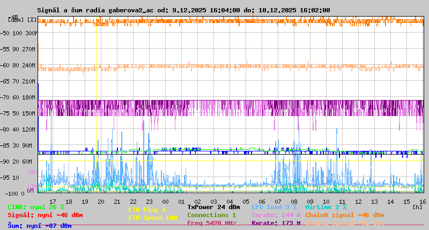429x230 pixels.
Task: Select the cyan Airtime legend entry
Action: pos(326,207)
